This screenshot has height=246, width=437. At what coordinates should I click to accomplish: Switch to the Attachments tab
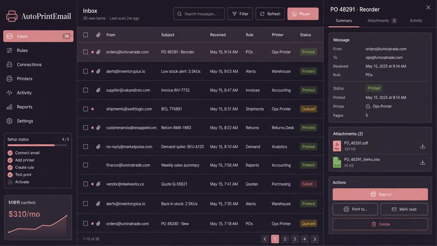pyautogui.click(x=382, y=21)
